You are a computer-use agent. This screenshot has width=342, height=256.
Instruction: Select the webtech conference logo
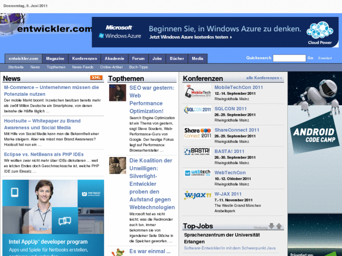point(197,173)
